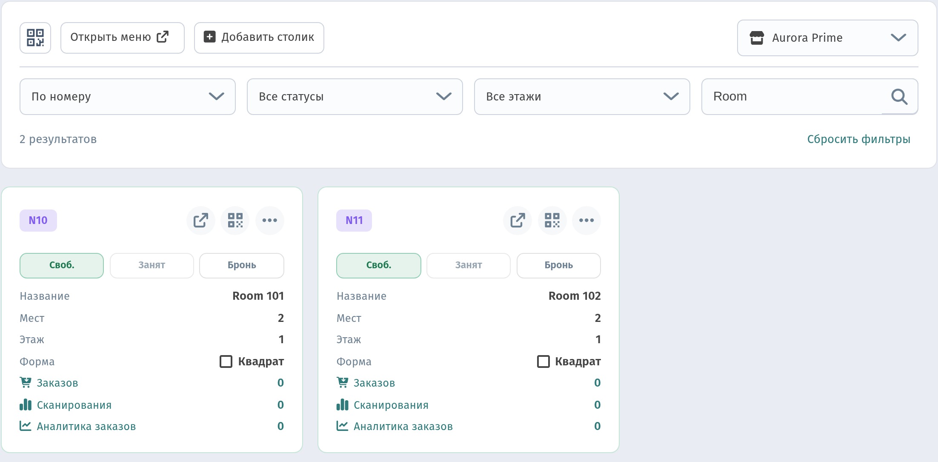
Task: Click the N10 table number badge
Action: click(x=38, y=221)
